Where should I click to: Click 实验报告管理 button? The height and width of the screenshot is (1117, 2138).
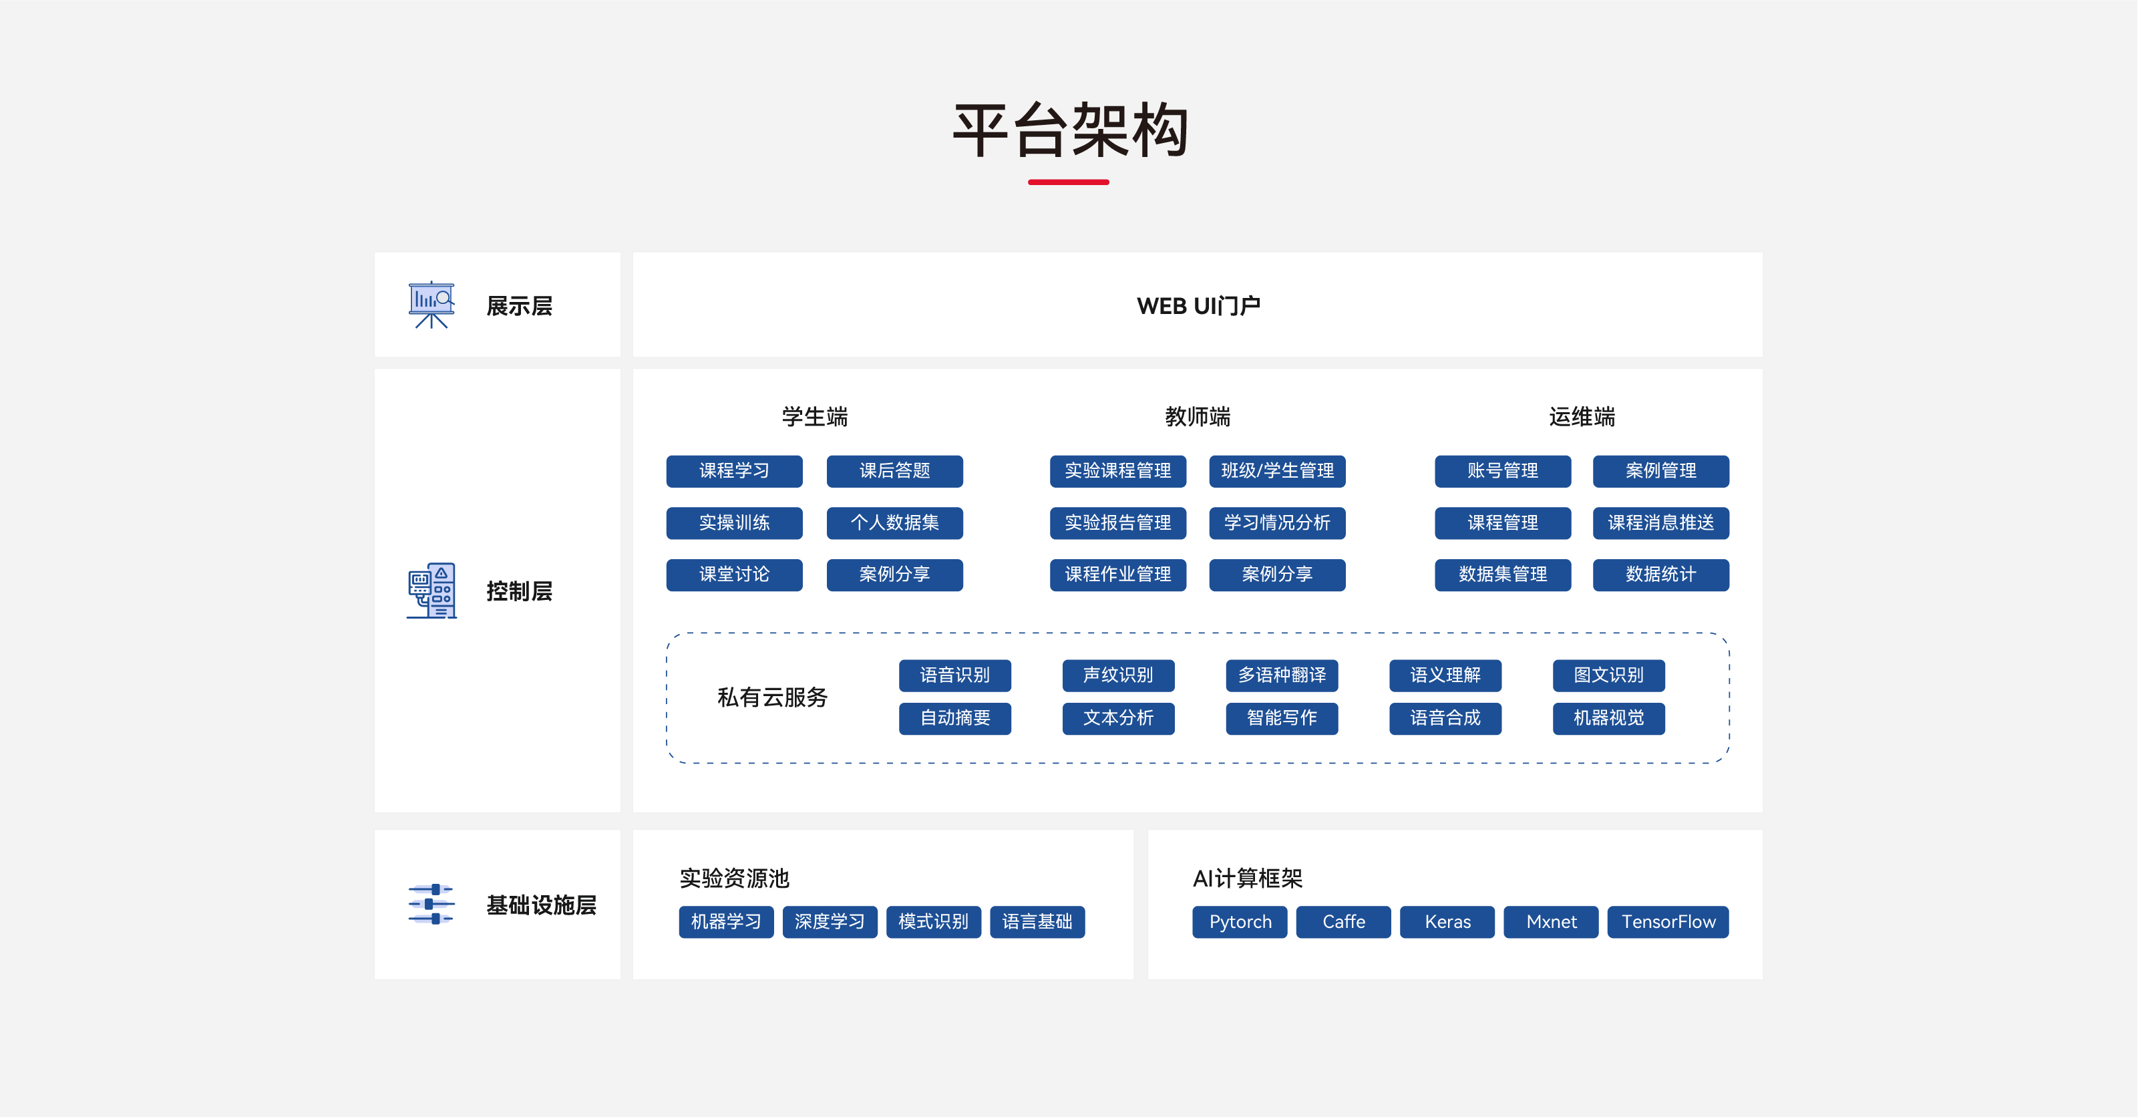[1118, 523]
